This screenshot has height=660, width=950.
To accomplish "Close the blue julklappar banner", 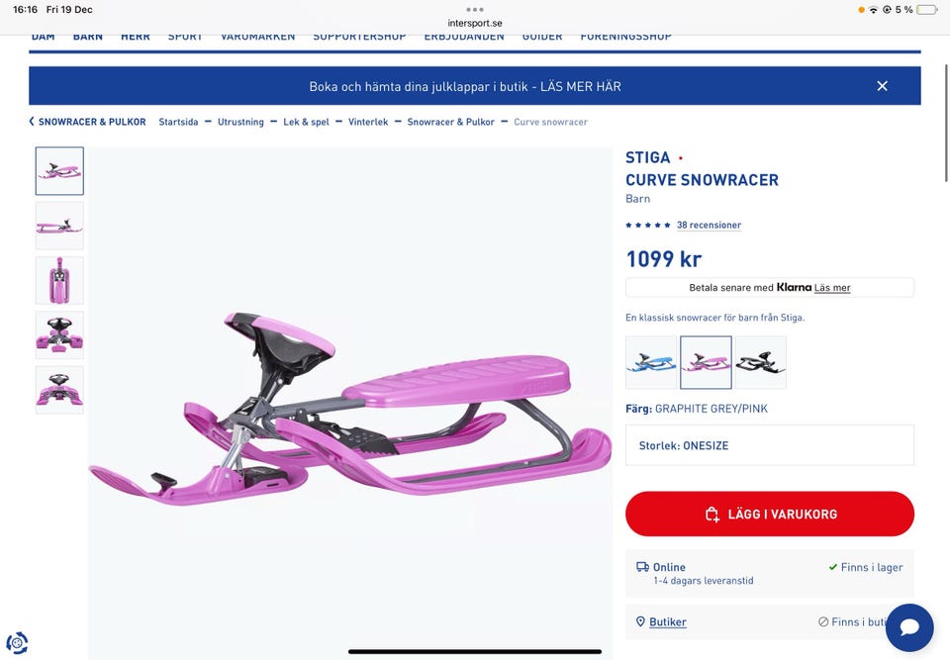I will click(882, 86).
